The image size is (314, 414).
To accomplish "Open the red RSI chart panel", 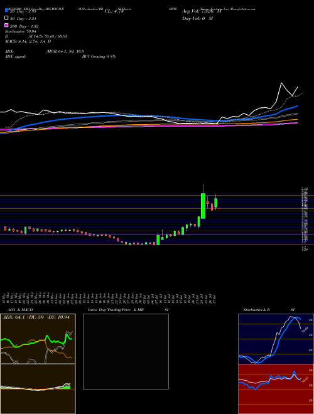I will 276,389.
